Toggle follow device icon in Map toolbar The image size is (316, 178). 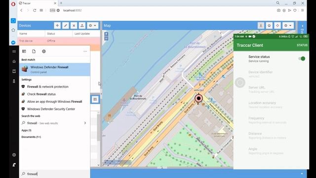(261, 26)
